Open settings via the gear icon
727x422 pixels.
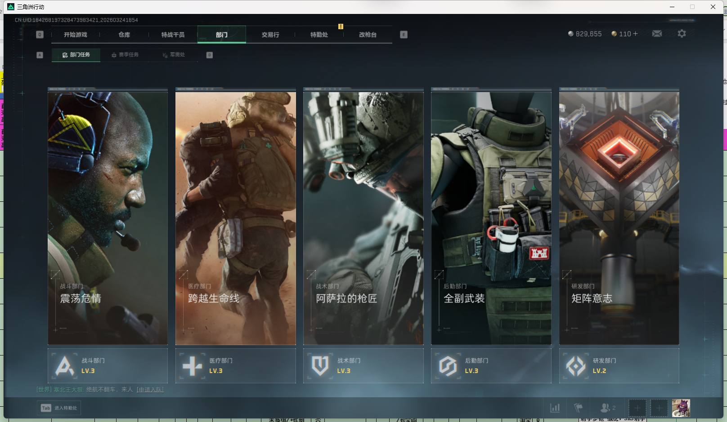(682, 34)
